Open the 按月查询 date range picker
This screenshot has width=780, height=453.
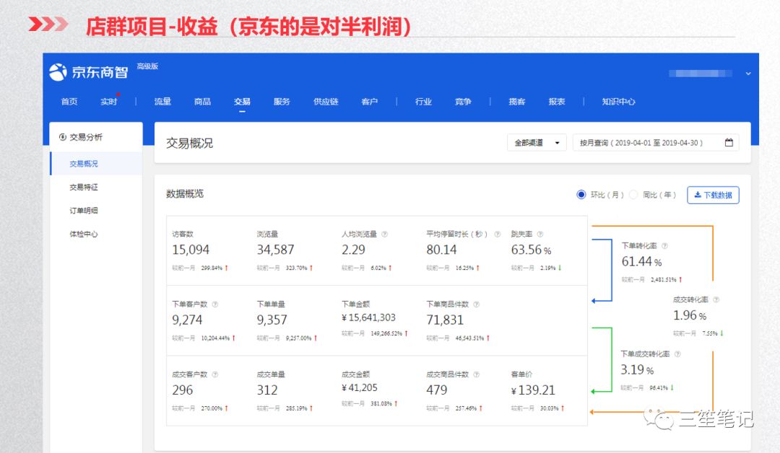(x=656, y=143)
